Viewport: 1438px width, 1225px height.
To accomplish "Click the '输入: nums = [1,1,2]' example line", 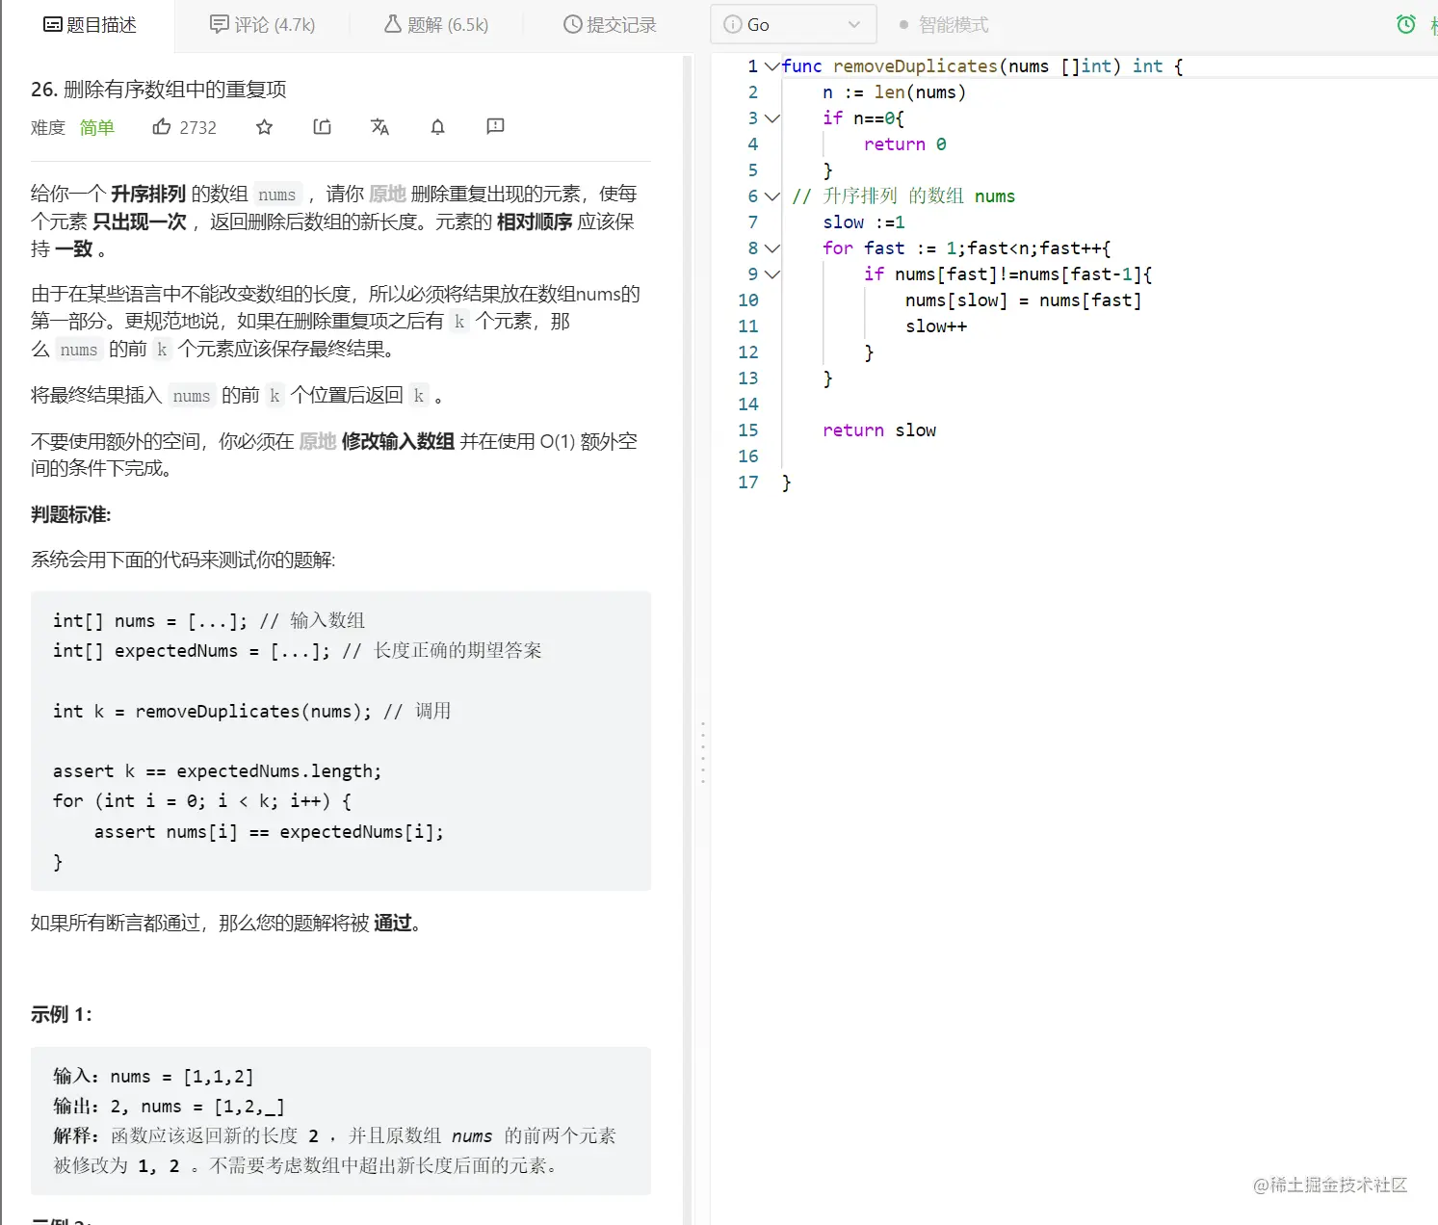I will tap(153, 1077).
